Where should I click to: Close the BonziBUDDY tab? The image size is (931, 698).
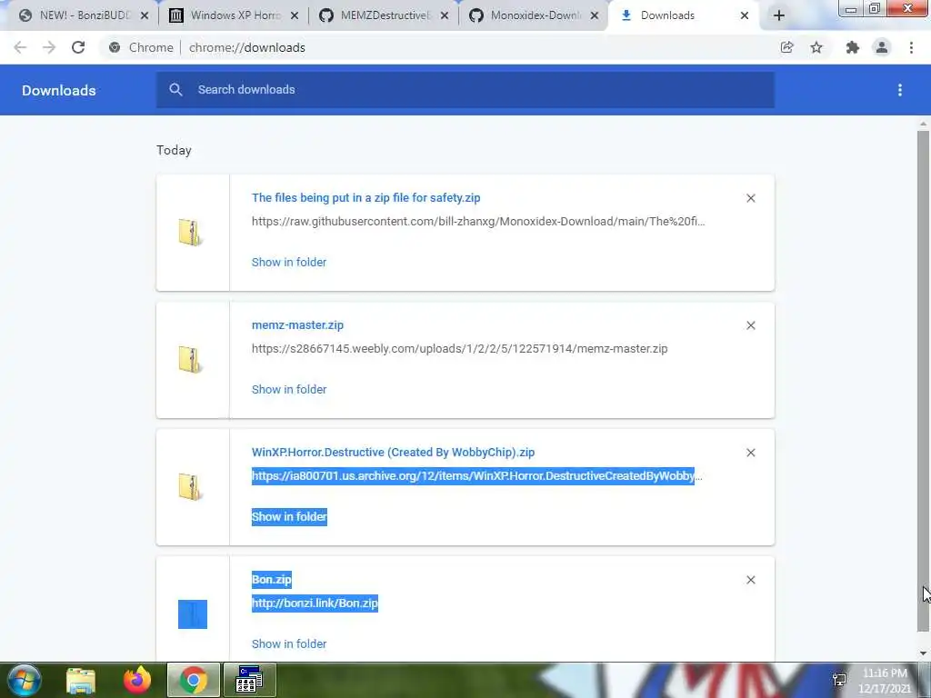click(145, 15)
